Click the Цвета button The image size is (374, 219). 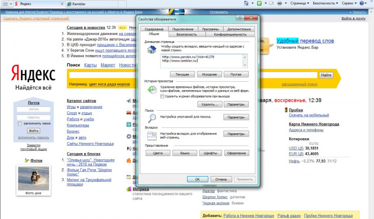[158, 153]
